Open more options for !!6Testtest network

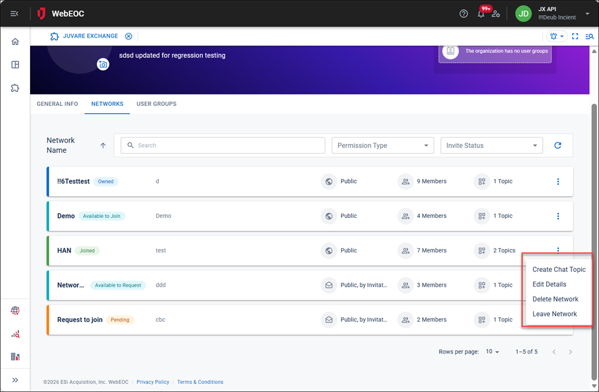pos(558,181)
